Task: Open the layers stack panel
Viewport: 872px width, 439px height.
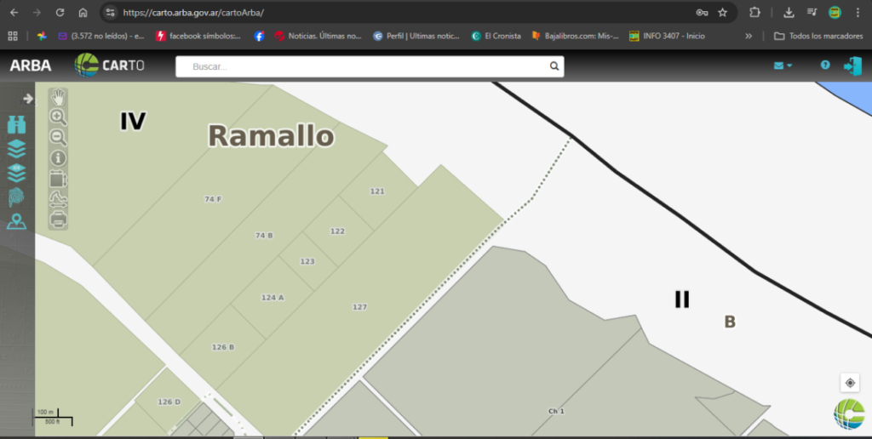Action: (16, 148)
